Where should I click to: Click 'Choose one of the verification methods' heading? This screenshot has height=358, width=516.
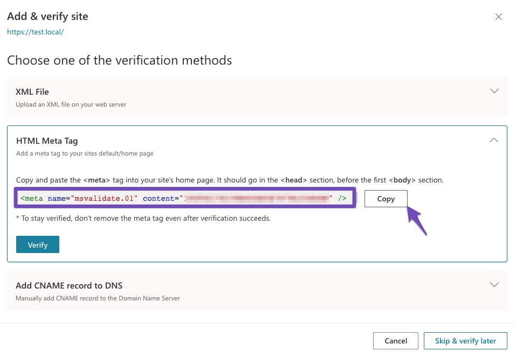pos(119,60)
